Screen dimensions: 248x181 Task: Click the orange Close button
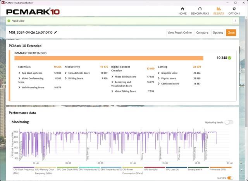231,33
